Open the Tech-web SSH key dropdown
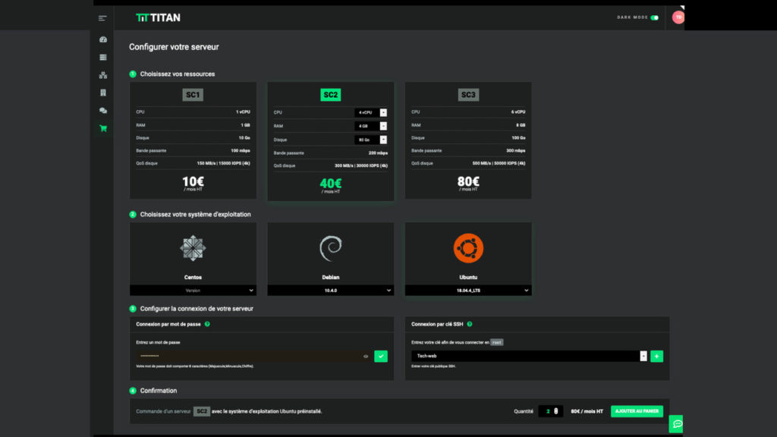 tap(643, 356)
